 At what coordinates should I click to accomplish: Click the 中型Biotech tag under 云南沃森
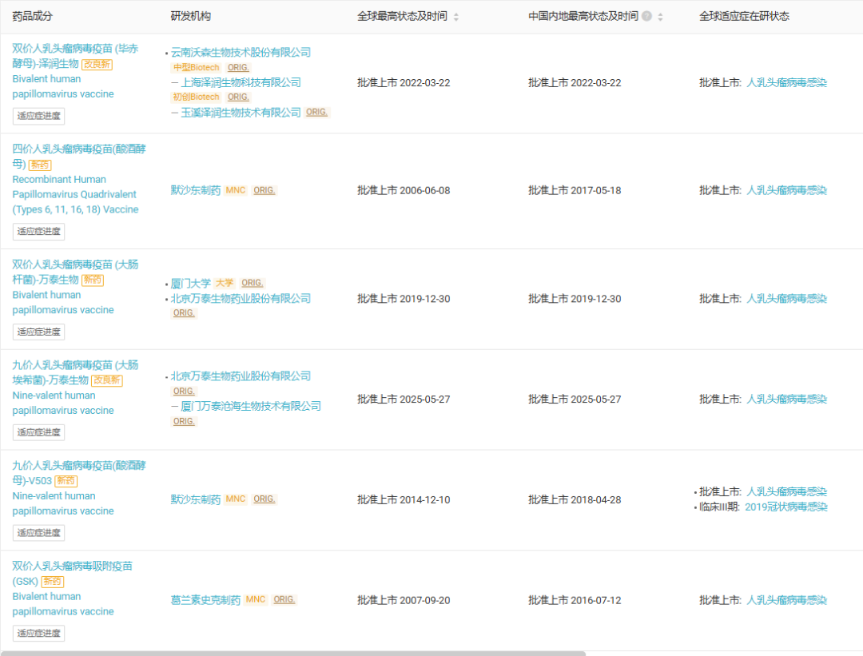(196, 68)
